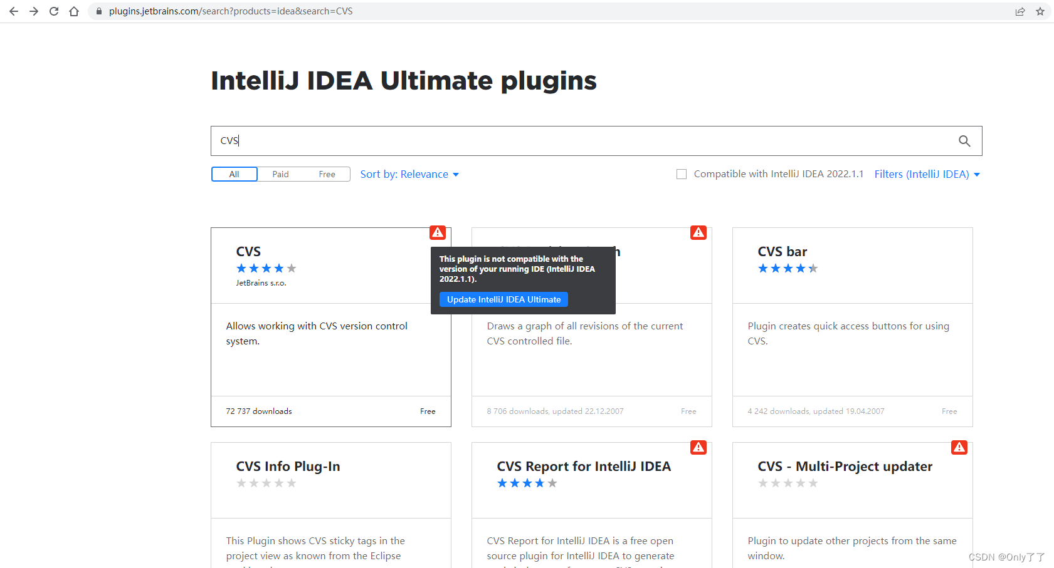Open CVS Info Plug-In plugin page
The image size is (1054, 568).
pos(288,467)
